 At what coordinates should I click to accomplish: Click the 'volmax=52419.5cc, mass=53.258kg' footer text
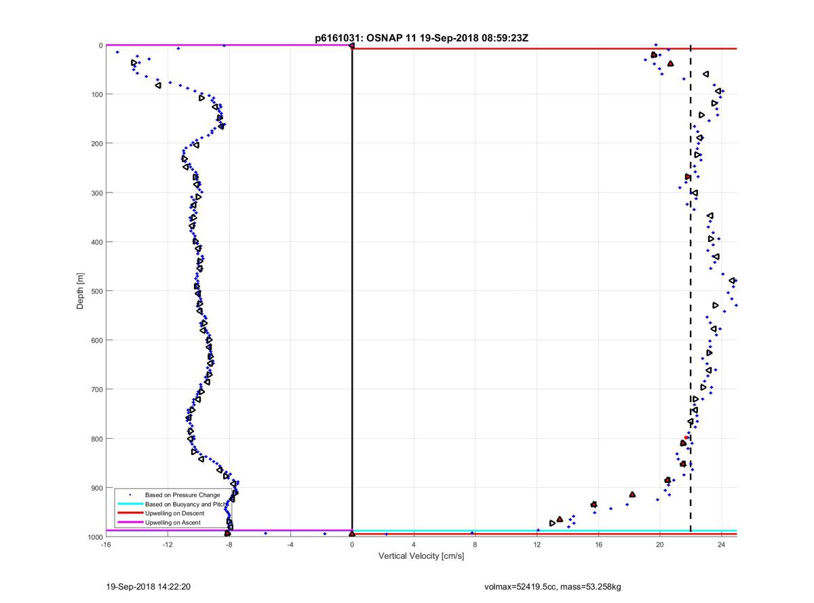[x=552, y=586]
